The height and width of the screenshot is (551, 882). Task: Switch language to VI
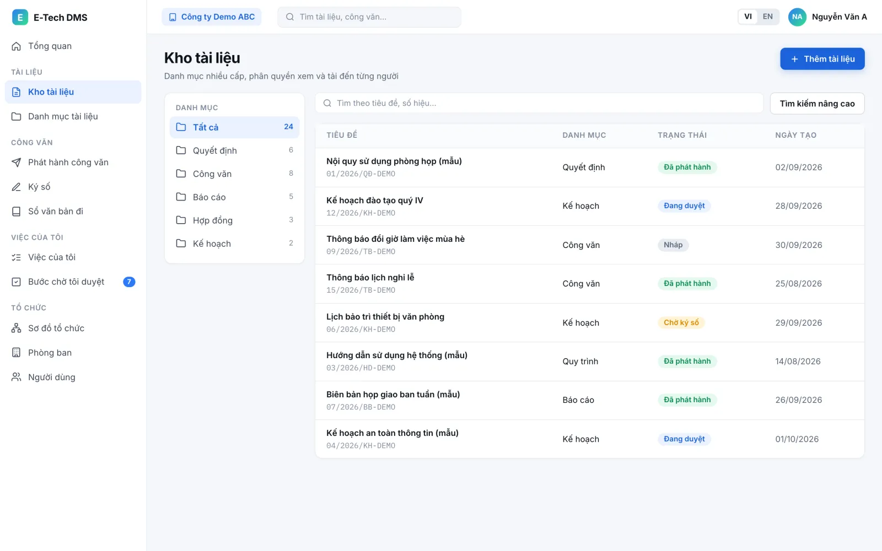coord(748,17)
